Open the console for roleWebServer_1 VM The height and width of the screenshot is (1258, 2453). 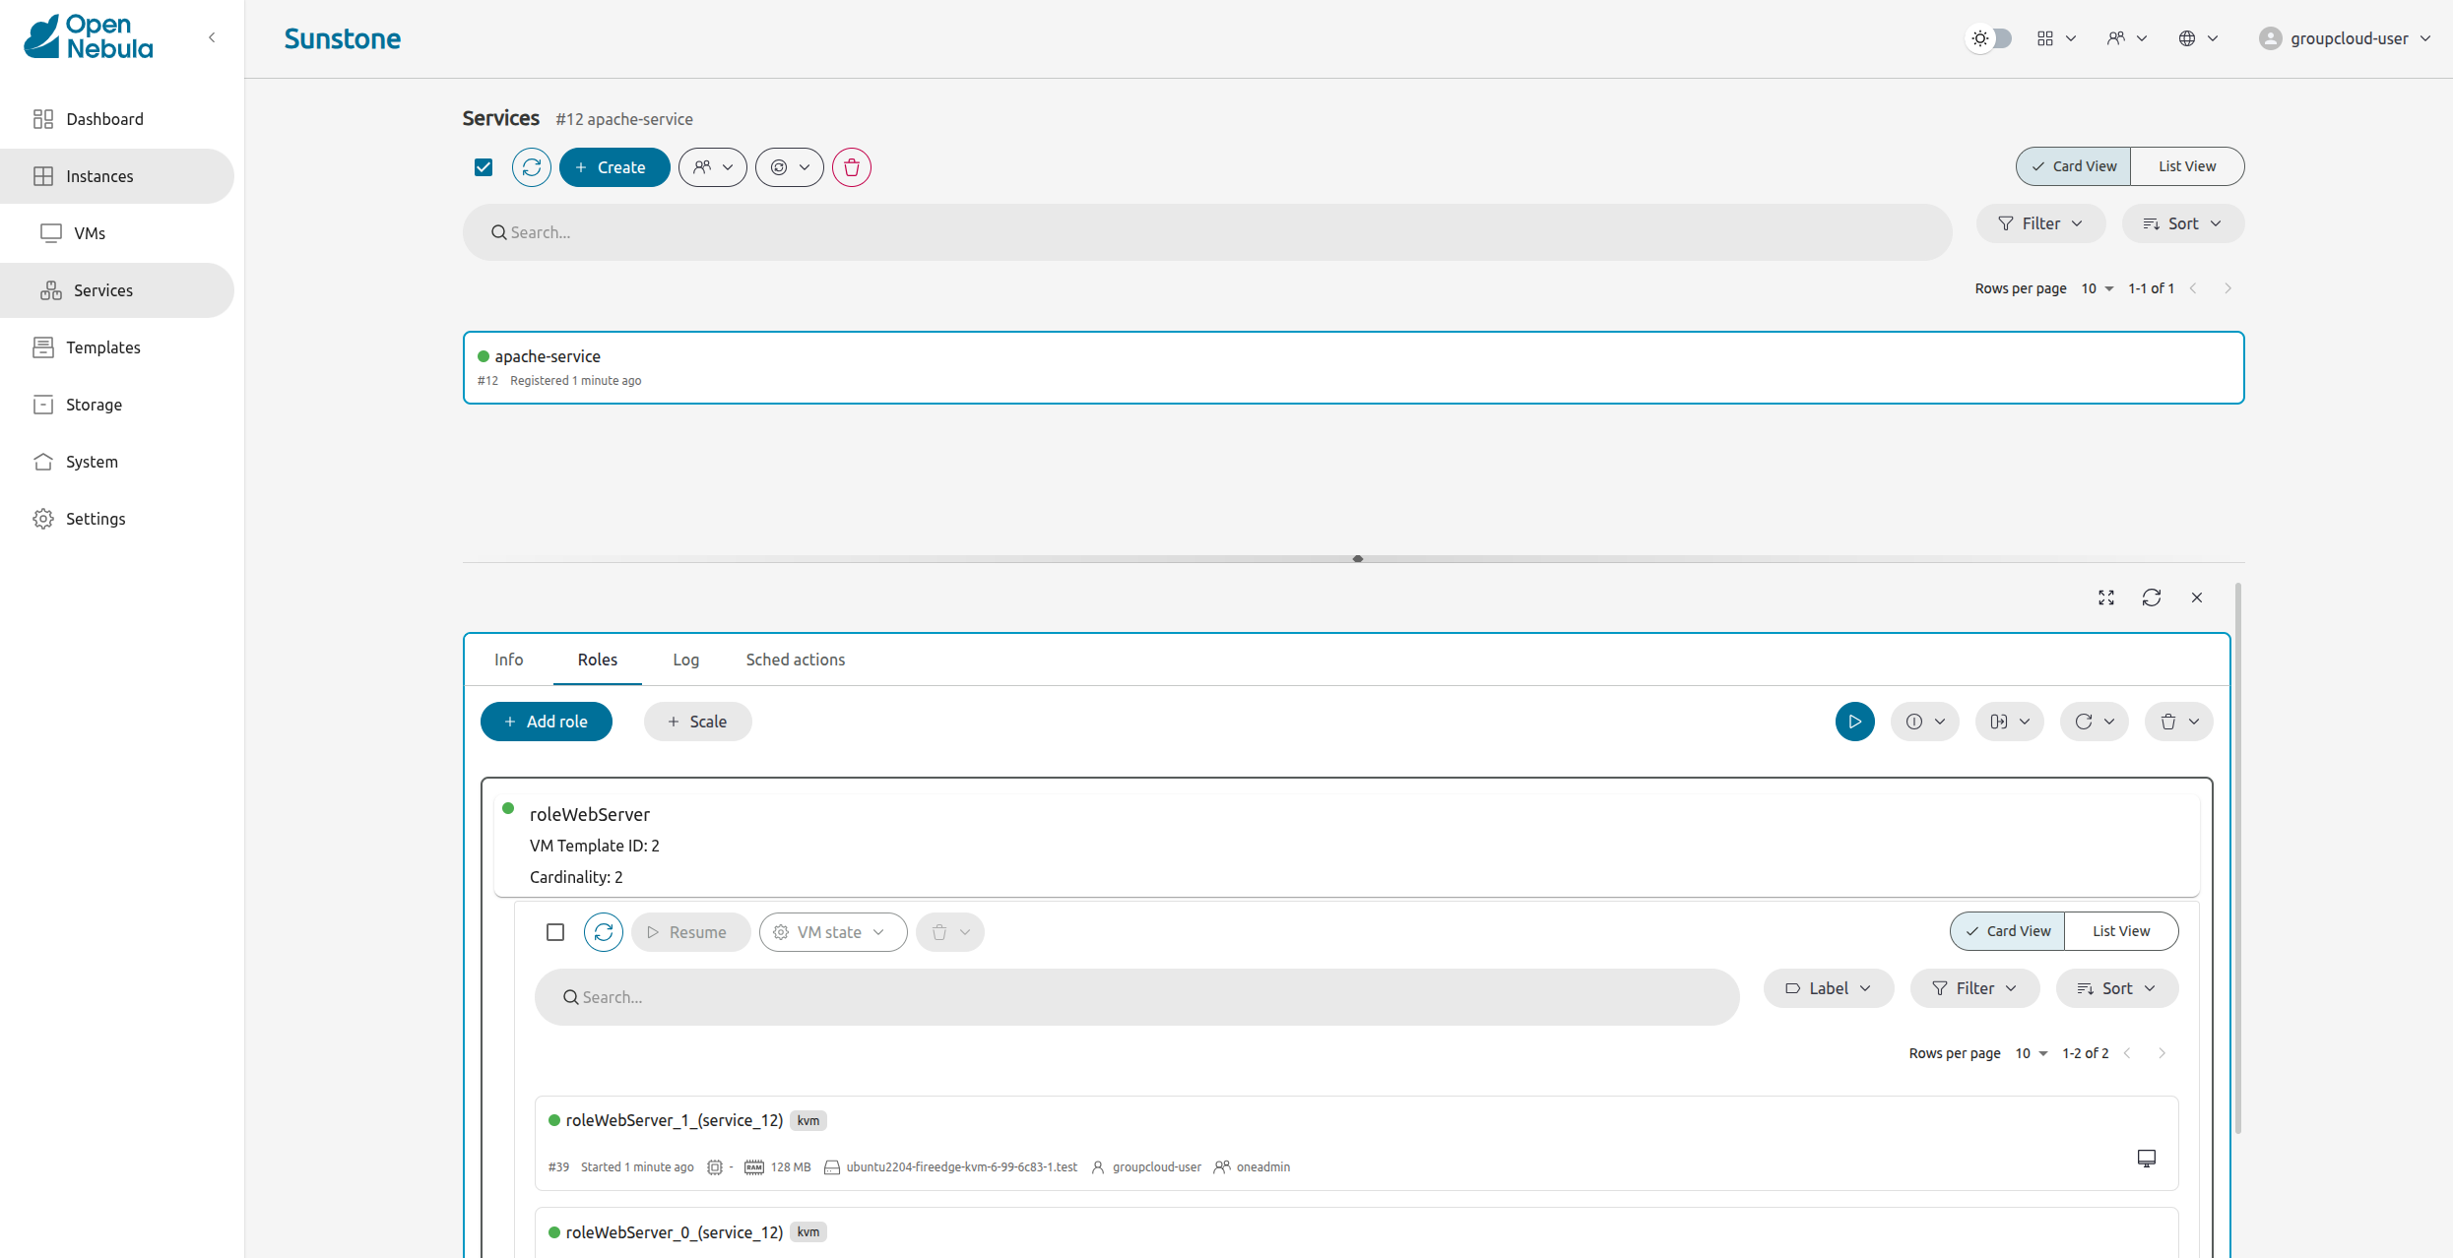[2147, 1158]
